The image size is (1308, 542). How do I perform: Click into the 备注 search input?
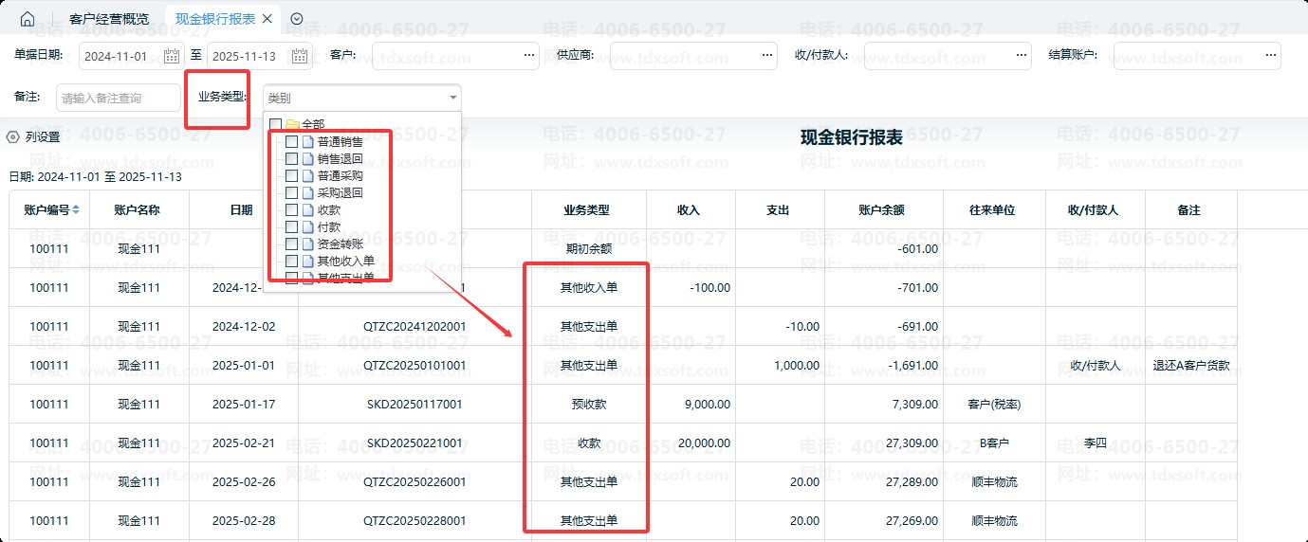click(118, 98)
